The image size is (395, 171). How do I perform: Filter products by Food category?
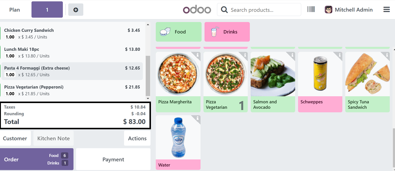click(179, 32)
